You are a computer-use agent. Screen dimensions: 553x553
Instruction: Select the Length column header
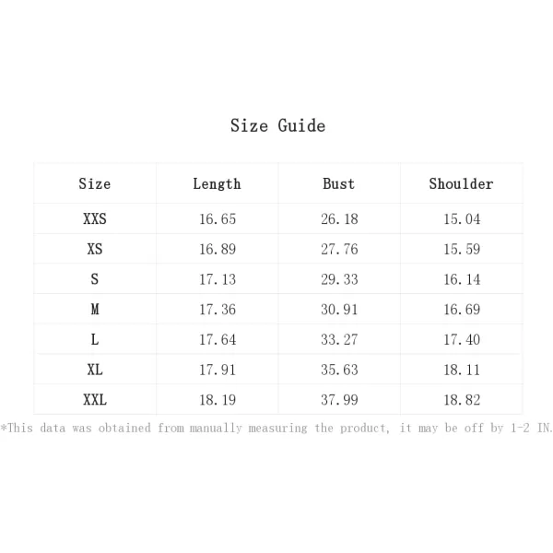tap(217, 184)
